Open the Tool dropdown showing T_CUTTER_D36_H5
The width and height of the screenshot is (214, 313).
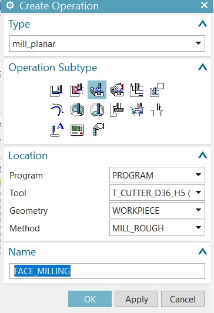tap(157, 193)
